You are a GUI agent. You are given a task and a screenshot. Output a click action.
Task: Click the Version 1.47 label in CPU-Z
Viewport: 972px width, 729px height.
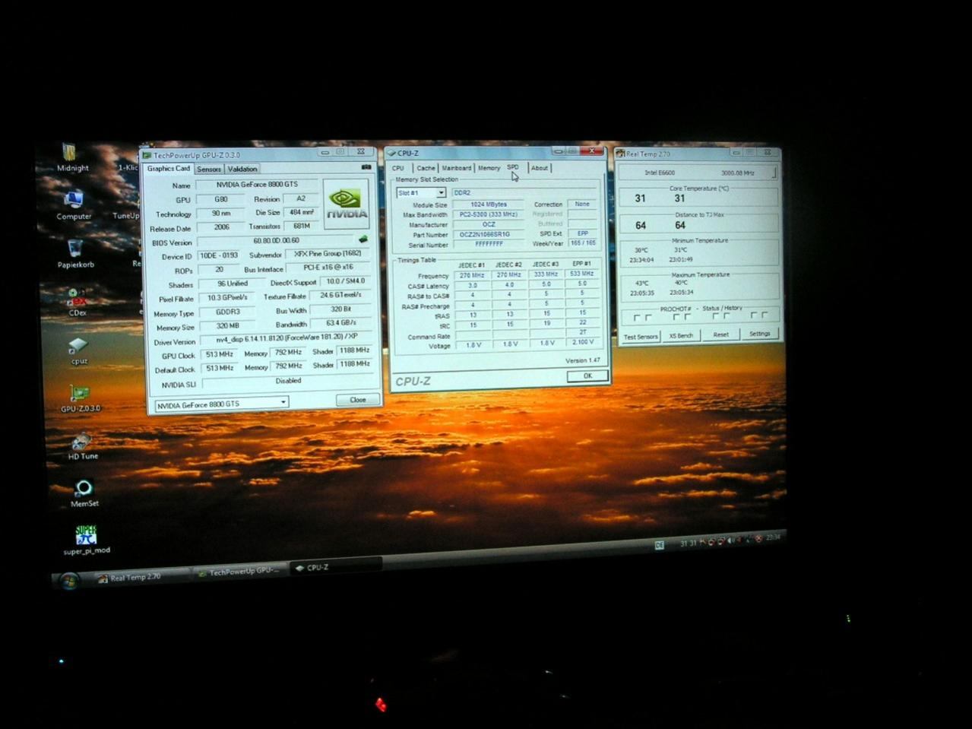(x=583, y=360)
